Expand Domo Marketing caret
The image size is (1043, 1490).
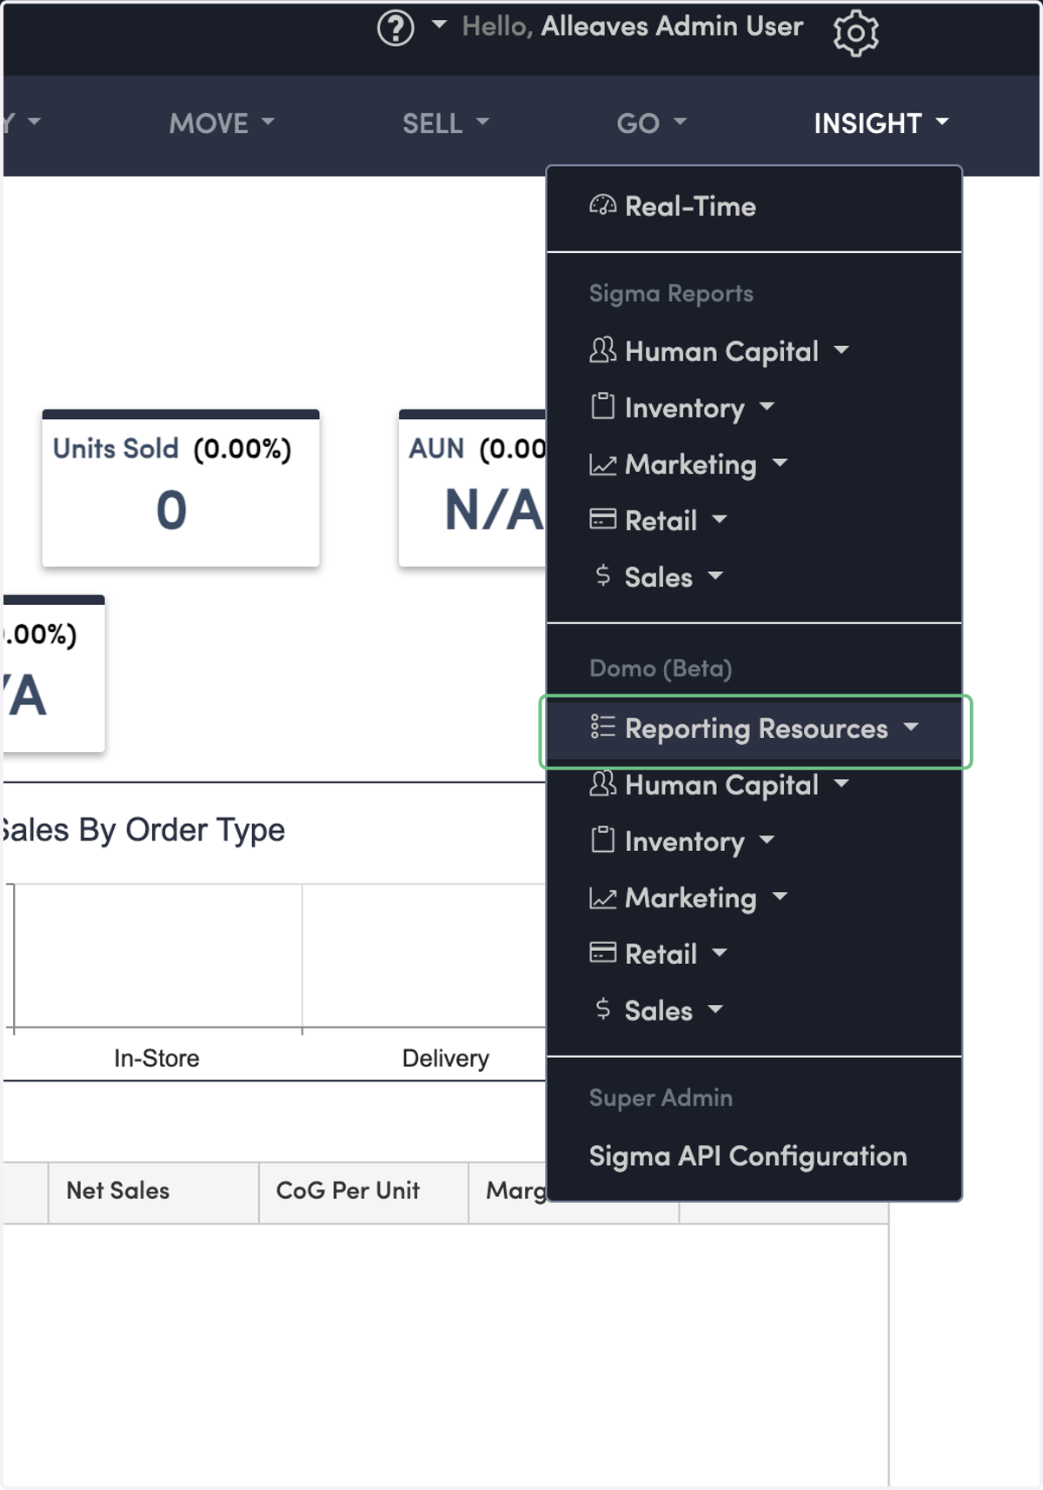(780, 896)
